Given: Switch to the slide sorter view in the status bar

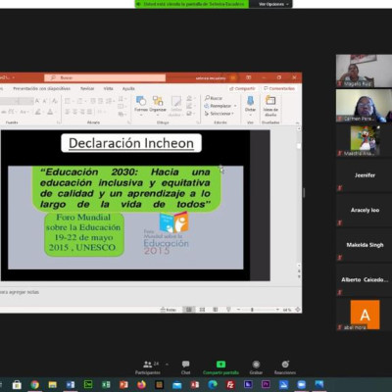Looking at the screenshot, I should [x=202, y=310].
